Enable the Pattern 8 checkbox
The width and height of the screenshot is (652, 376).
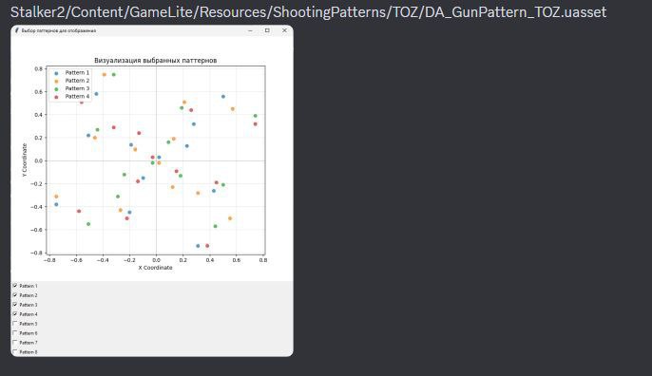click(15, 352)
